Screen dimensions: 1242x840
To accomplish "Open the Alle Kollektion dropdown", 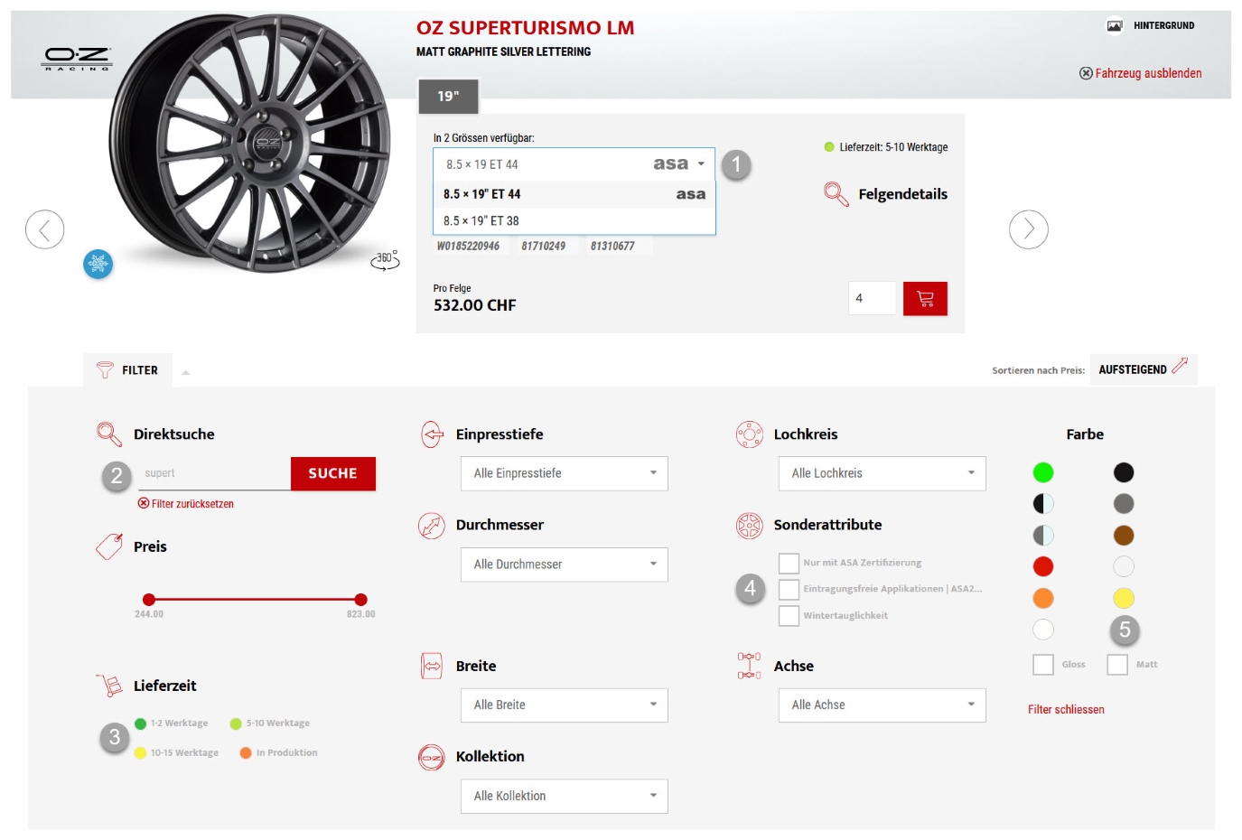I will (x=564, y=796).
